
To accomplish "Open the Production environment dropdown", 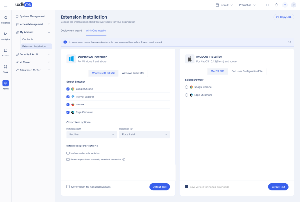I will 247,5.
